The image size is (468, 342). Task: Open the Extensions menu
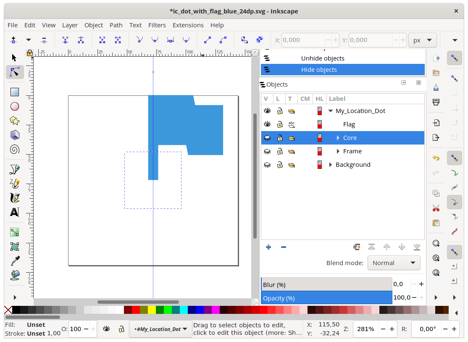(x=188, y=25)
